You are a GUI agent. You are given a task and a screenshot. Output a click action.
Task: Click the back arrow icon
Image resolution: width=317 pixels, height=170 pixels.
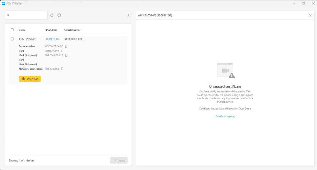click(129, 15)
